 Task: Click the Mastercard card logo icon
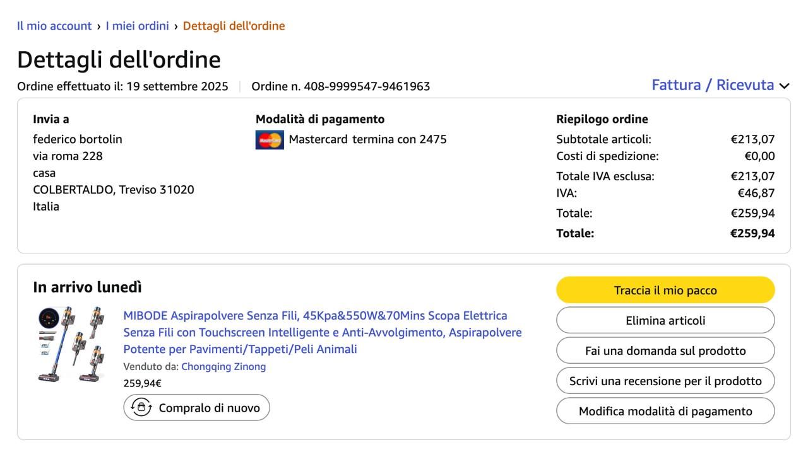[270, 139]
